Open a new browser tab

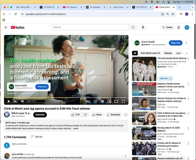[179, 7]
